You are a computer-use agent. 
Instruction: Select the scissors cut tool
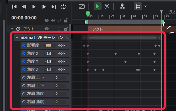(x=107, y=6)
